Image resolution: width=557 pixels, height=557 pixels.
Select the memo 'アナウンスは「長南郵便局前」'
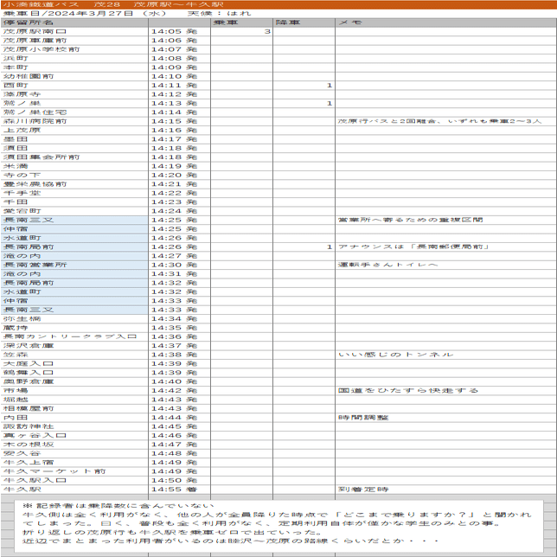click(x=413, y=246)
